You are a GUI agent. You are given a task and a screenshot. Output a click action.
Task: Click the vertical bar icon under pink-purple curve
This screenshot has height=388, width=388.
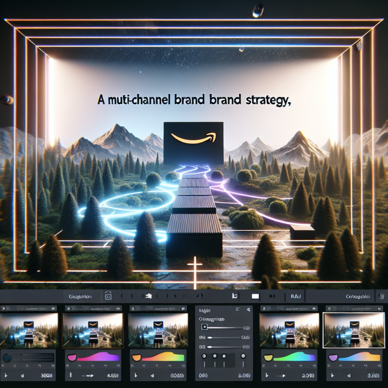click(70, 375)
